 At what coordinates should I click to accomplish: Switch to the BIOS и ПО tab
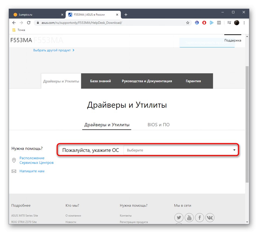click(158, 125)
